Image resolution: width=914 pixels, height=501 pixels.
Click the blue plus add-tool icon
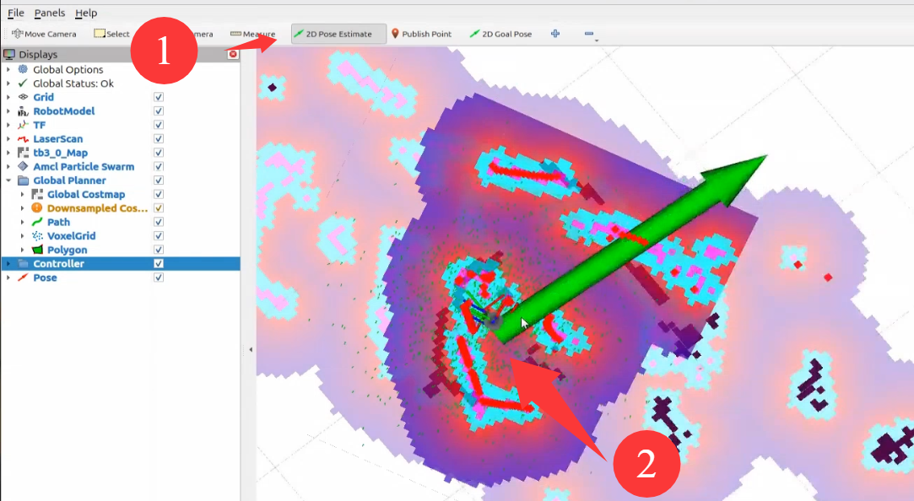(555, 34)
